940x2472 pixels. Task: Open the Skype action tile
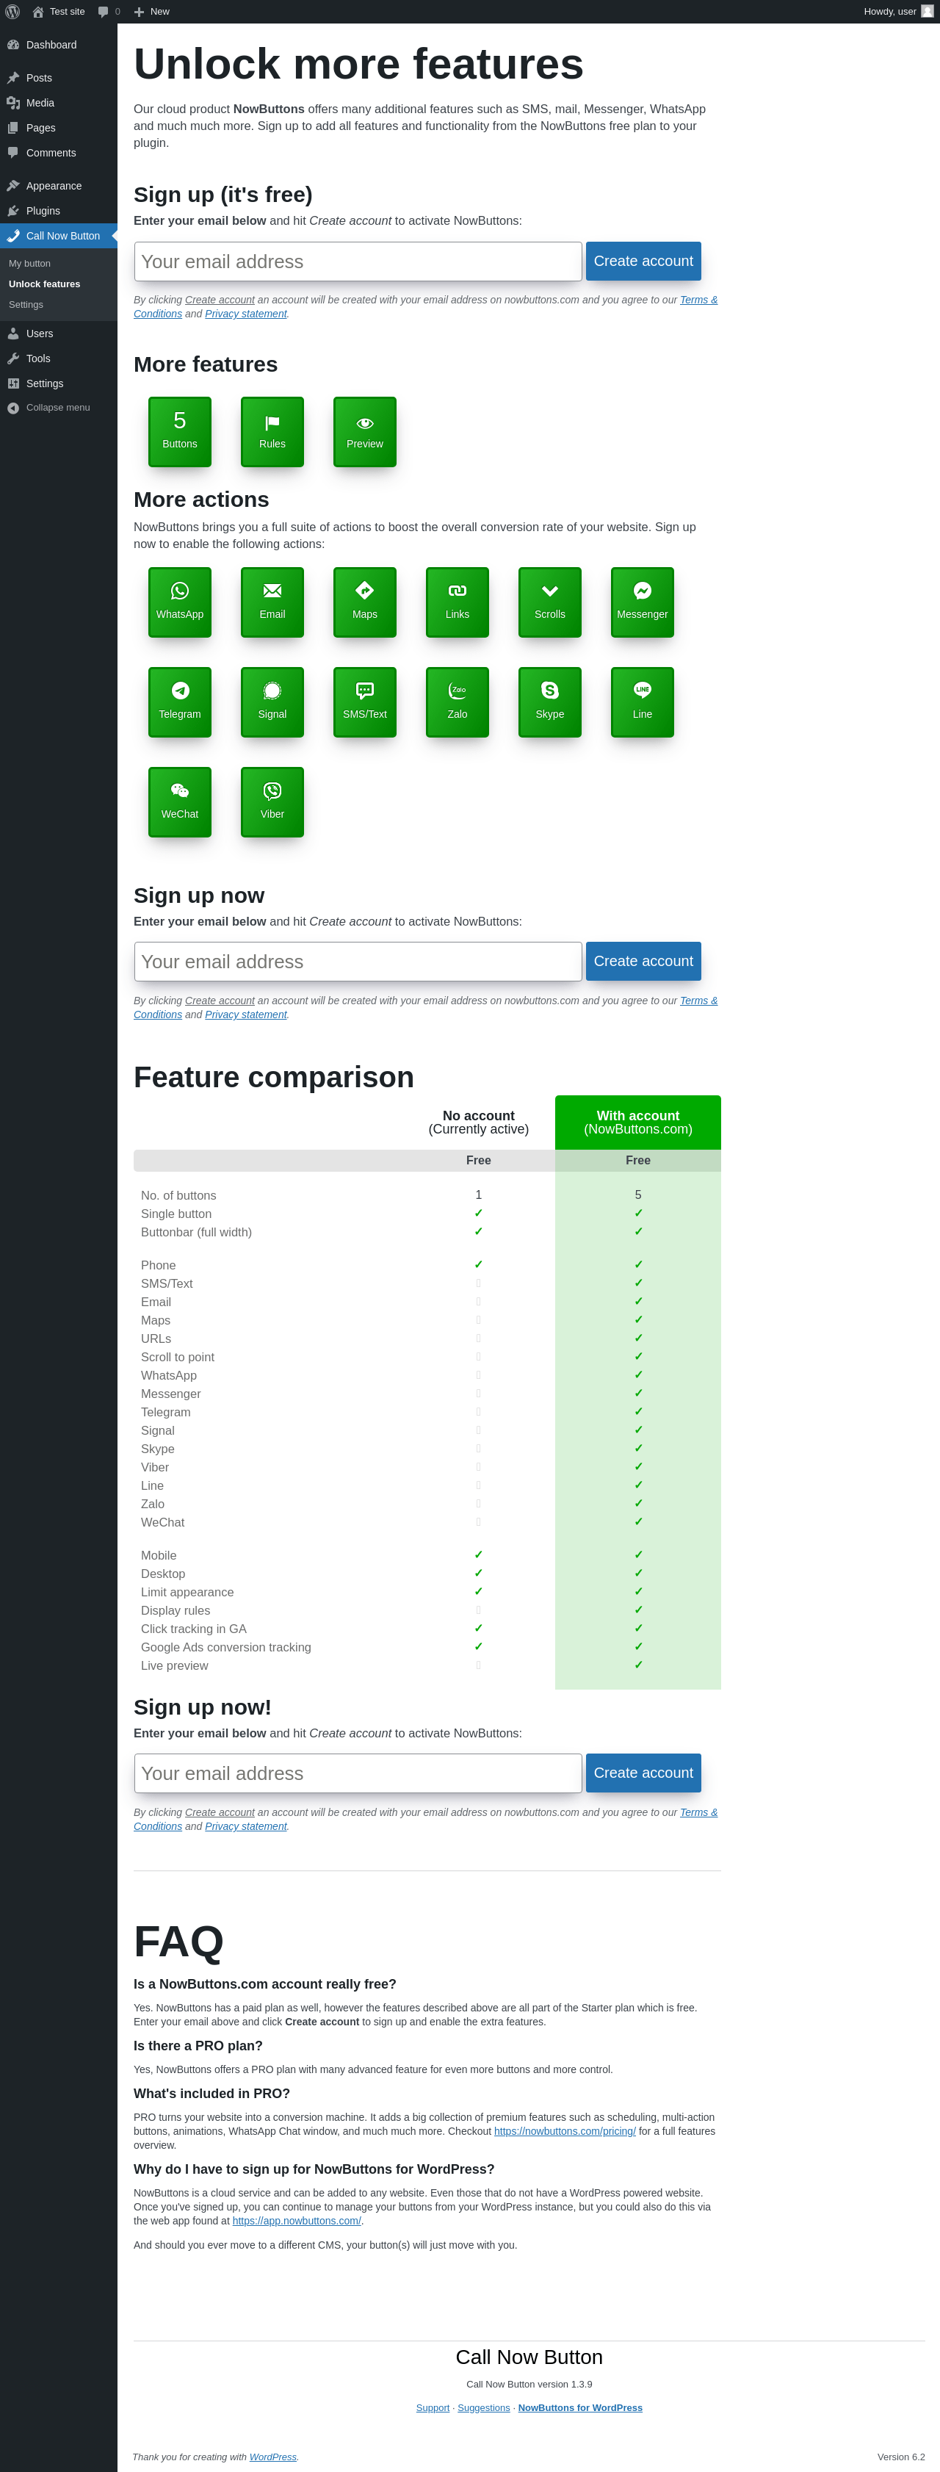(x=549, y=702)
